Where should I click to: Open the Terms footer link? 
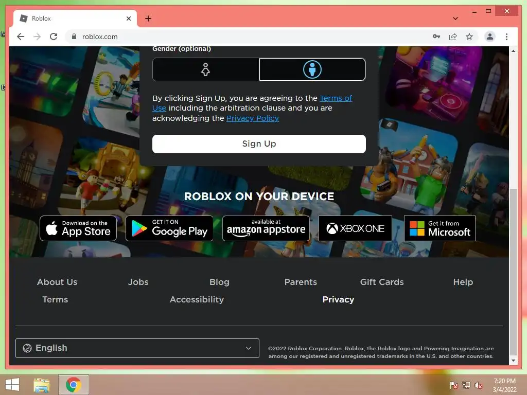pyautogui.click(x=55, y=299)
